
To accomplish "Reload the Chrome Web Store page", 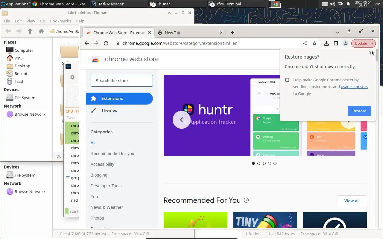I will (106, 43).
